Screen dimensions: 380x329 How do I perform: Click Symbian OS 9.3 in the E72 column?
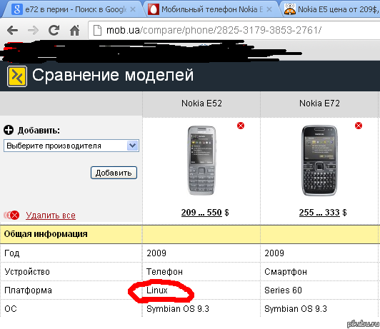tap(296, 309)
